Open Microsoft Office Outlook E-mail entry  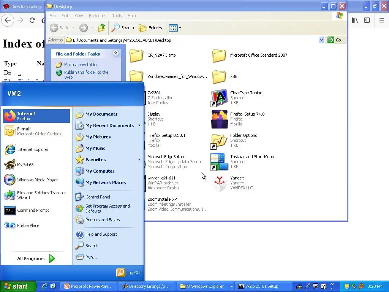point(36,131)
